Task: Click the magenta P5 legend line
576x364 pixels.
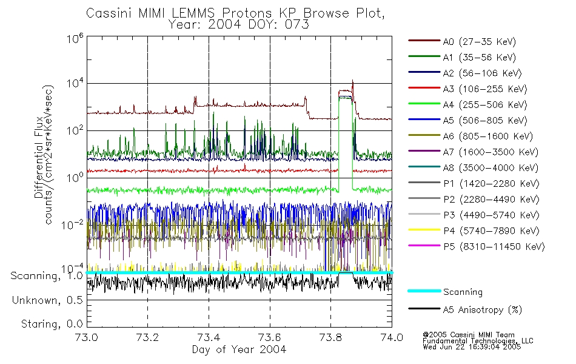Action: click(x=424, y=245)
